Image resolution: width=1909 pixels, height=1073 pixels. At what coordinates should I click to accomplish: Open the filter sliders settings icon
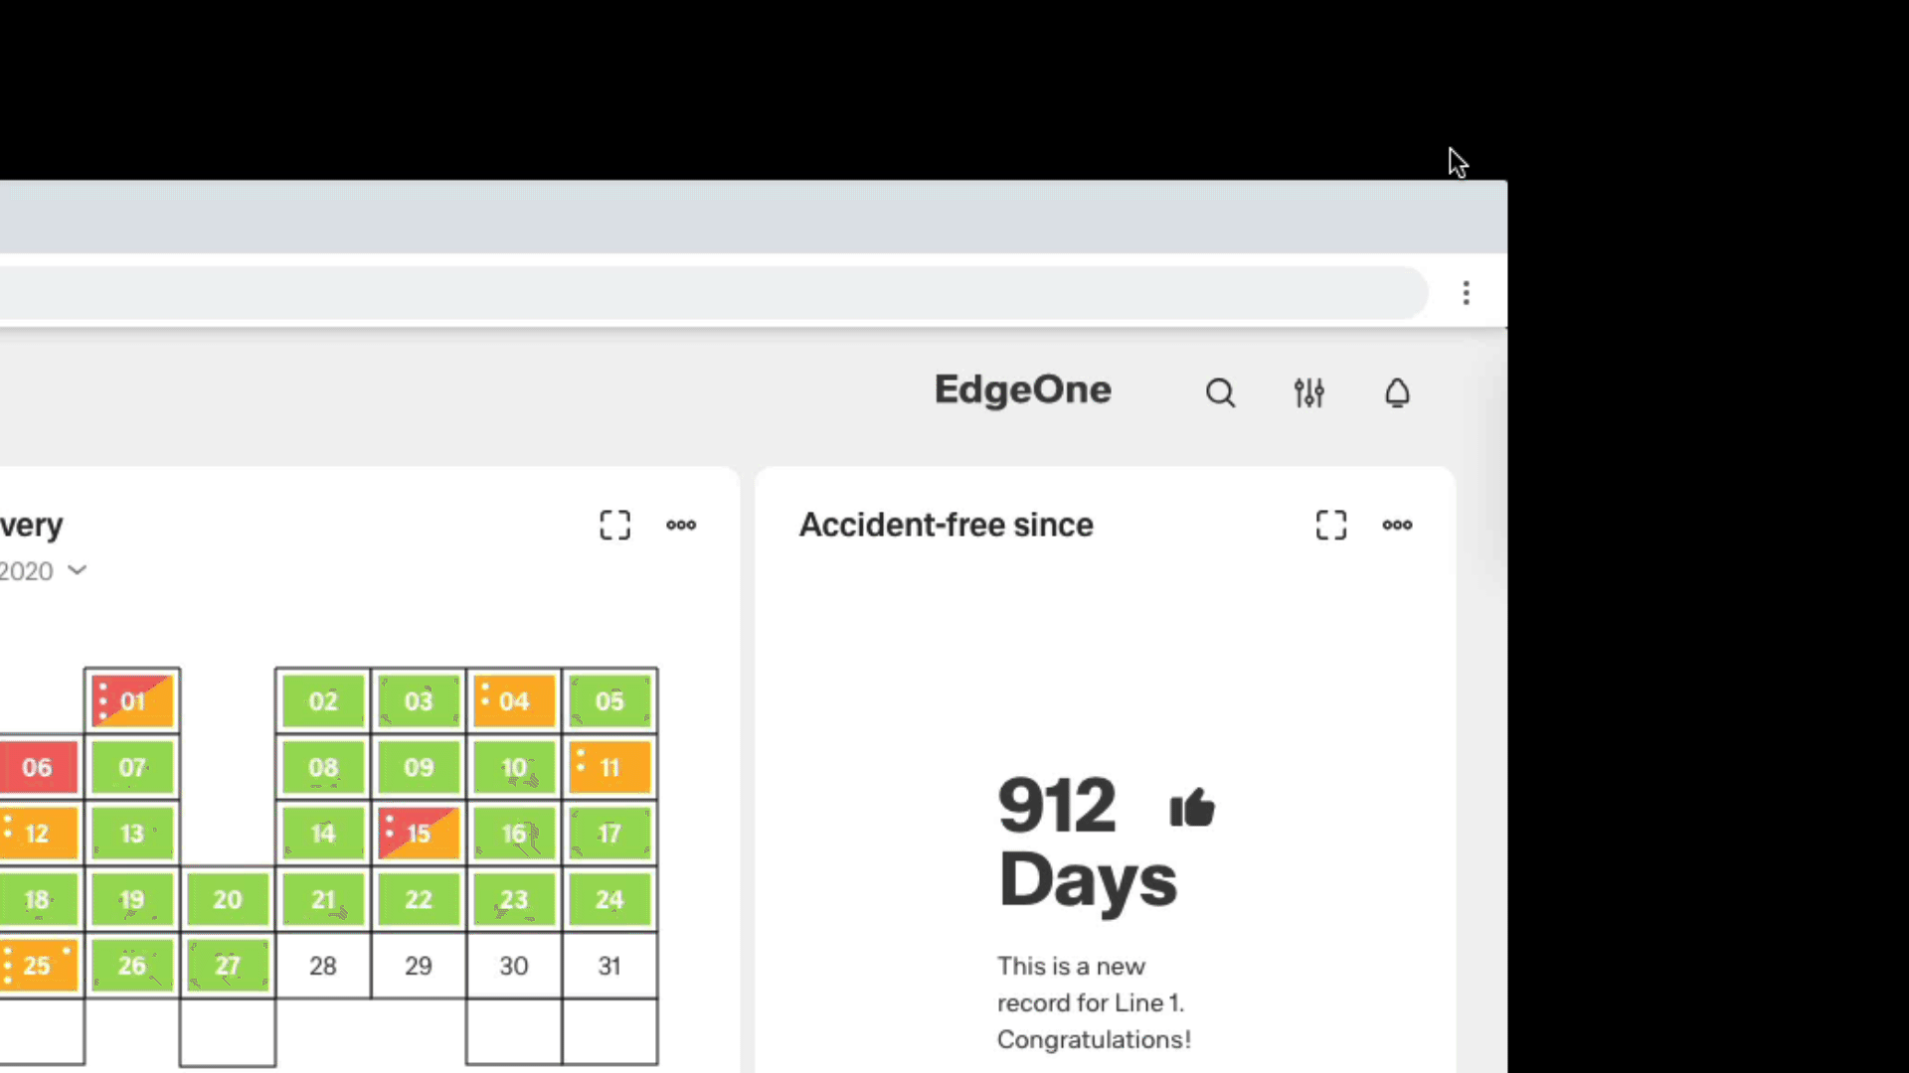click(1308, 393)
